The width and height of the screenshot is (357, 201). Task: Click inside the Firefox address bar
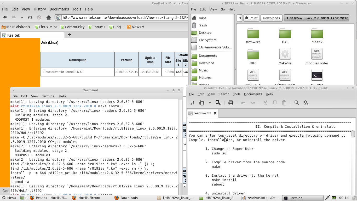pyautogui.click(x=118, y=17)
